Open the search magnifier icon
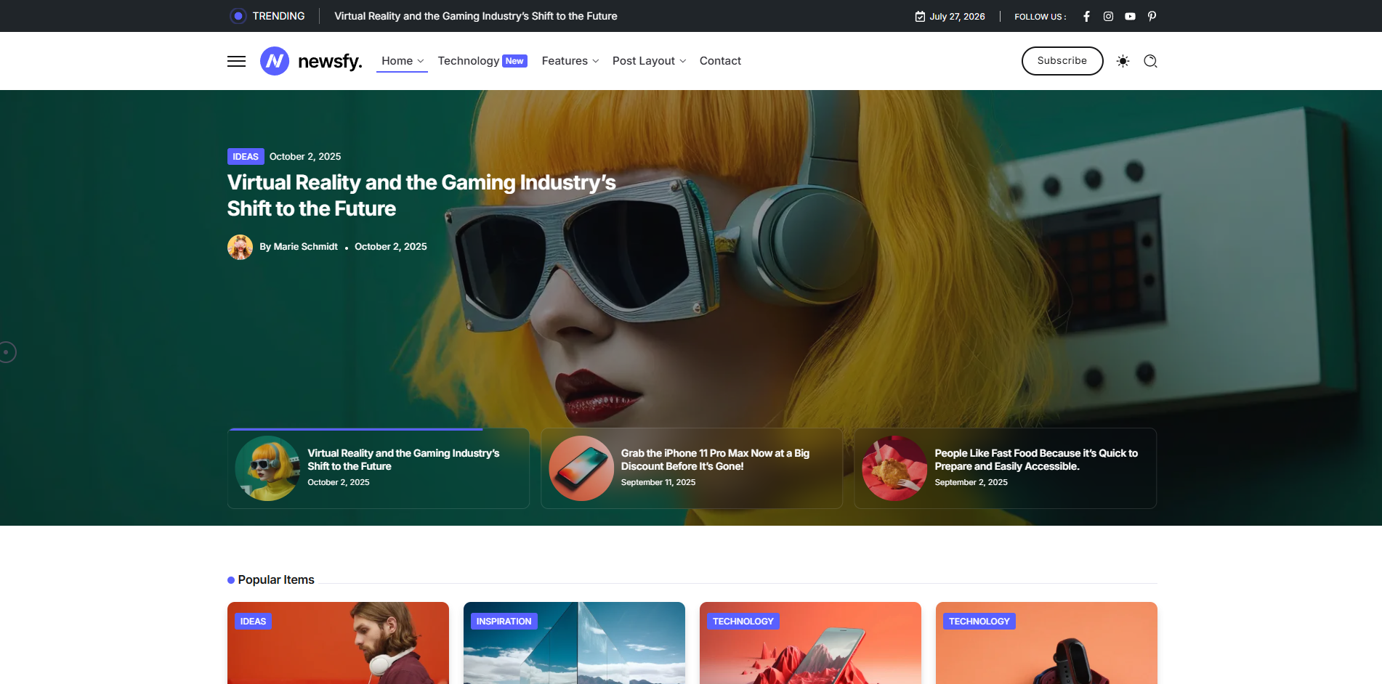Screen dimensions: 1382x684 (1150, 61)
